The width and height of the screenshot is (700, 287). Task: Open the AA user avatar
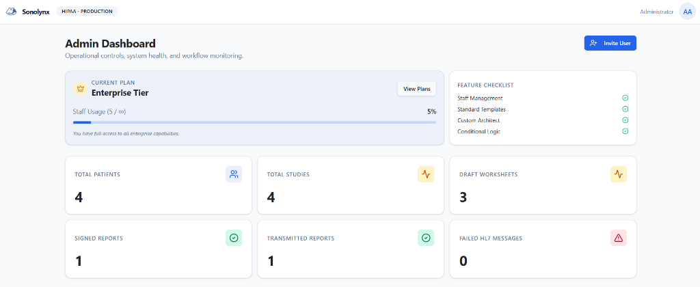pyautogui.click(x=687, y=12)
